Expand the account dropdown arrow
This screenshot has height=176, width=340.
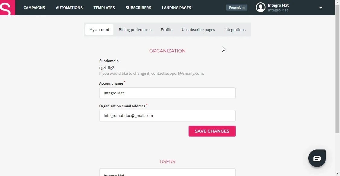[x=321, y=8]
